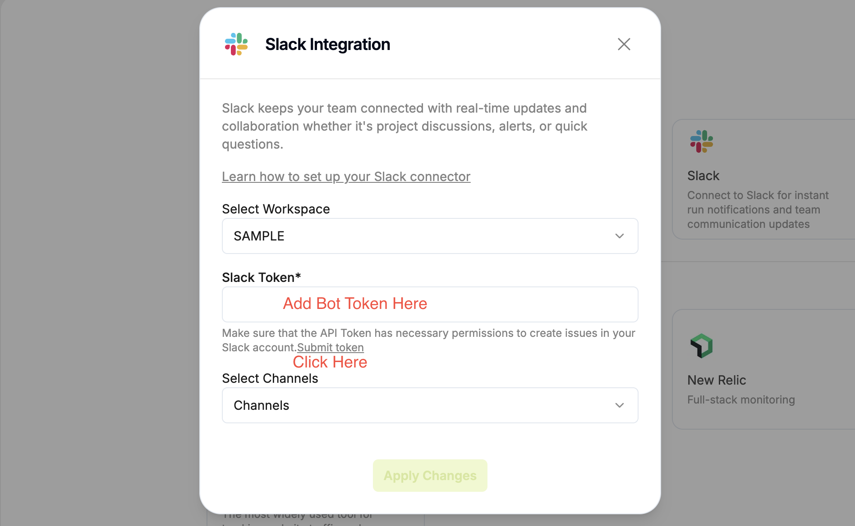Select the Slack card title in the background

(703, 176)
